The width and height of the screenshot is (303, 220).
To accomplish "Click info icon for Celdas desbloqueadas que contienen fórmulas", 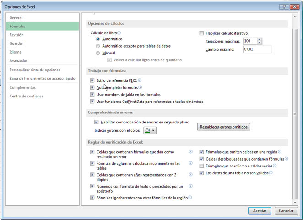I will (287, 159).
